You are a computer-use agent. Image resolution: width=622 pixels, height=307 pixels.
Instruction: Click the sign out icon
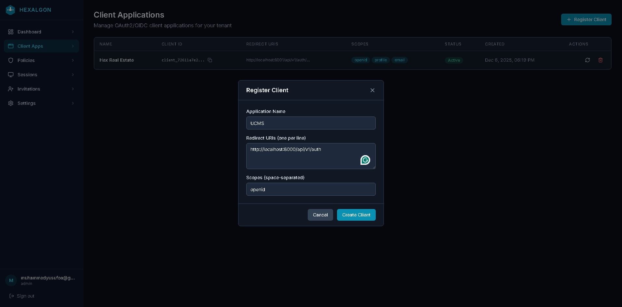pos(11,296)
